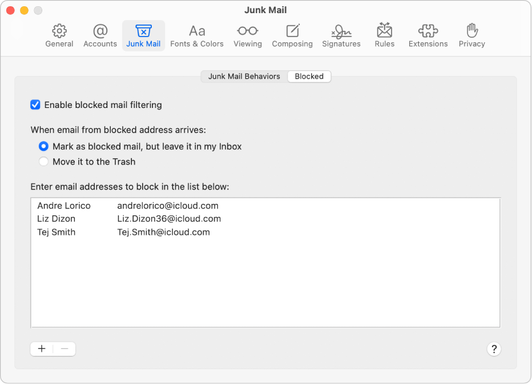This screenshot has width=532, height=385.
Task: Select the Blocked tab
Action: 309,76
